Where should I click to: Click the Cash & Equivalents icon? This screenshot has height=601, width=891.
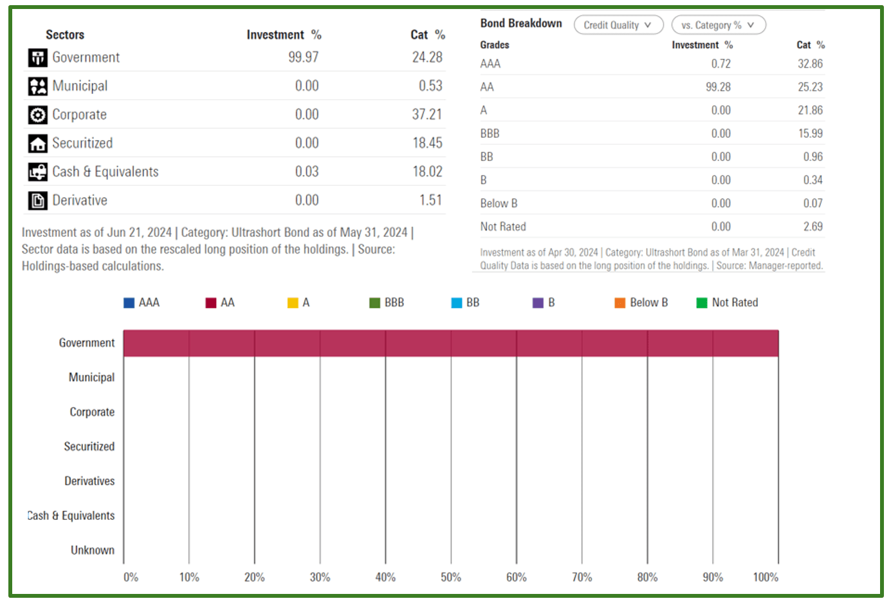click(x=37, y=171)
